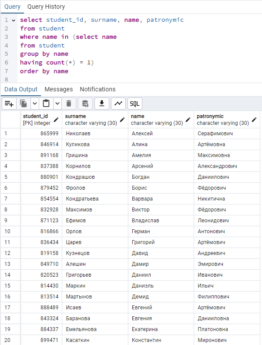This screenshot has width=262, height=345.
Task: Click cell with student_id 820523
Action: (41, 275)
